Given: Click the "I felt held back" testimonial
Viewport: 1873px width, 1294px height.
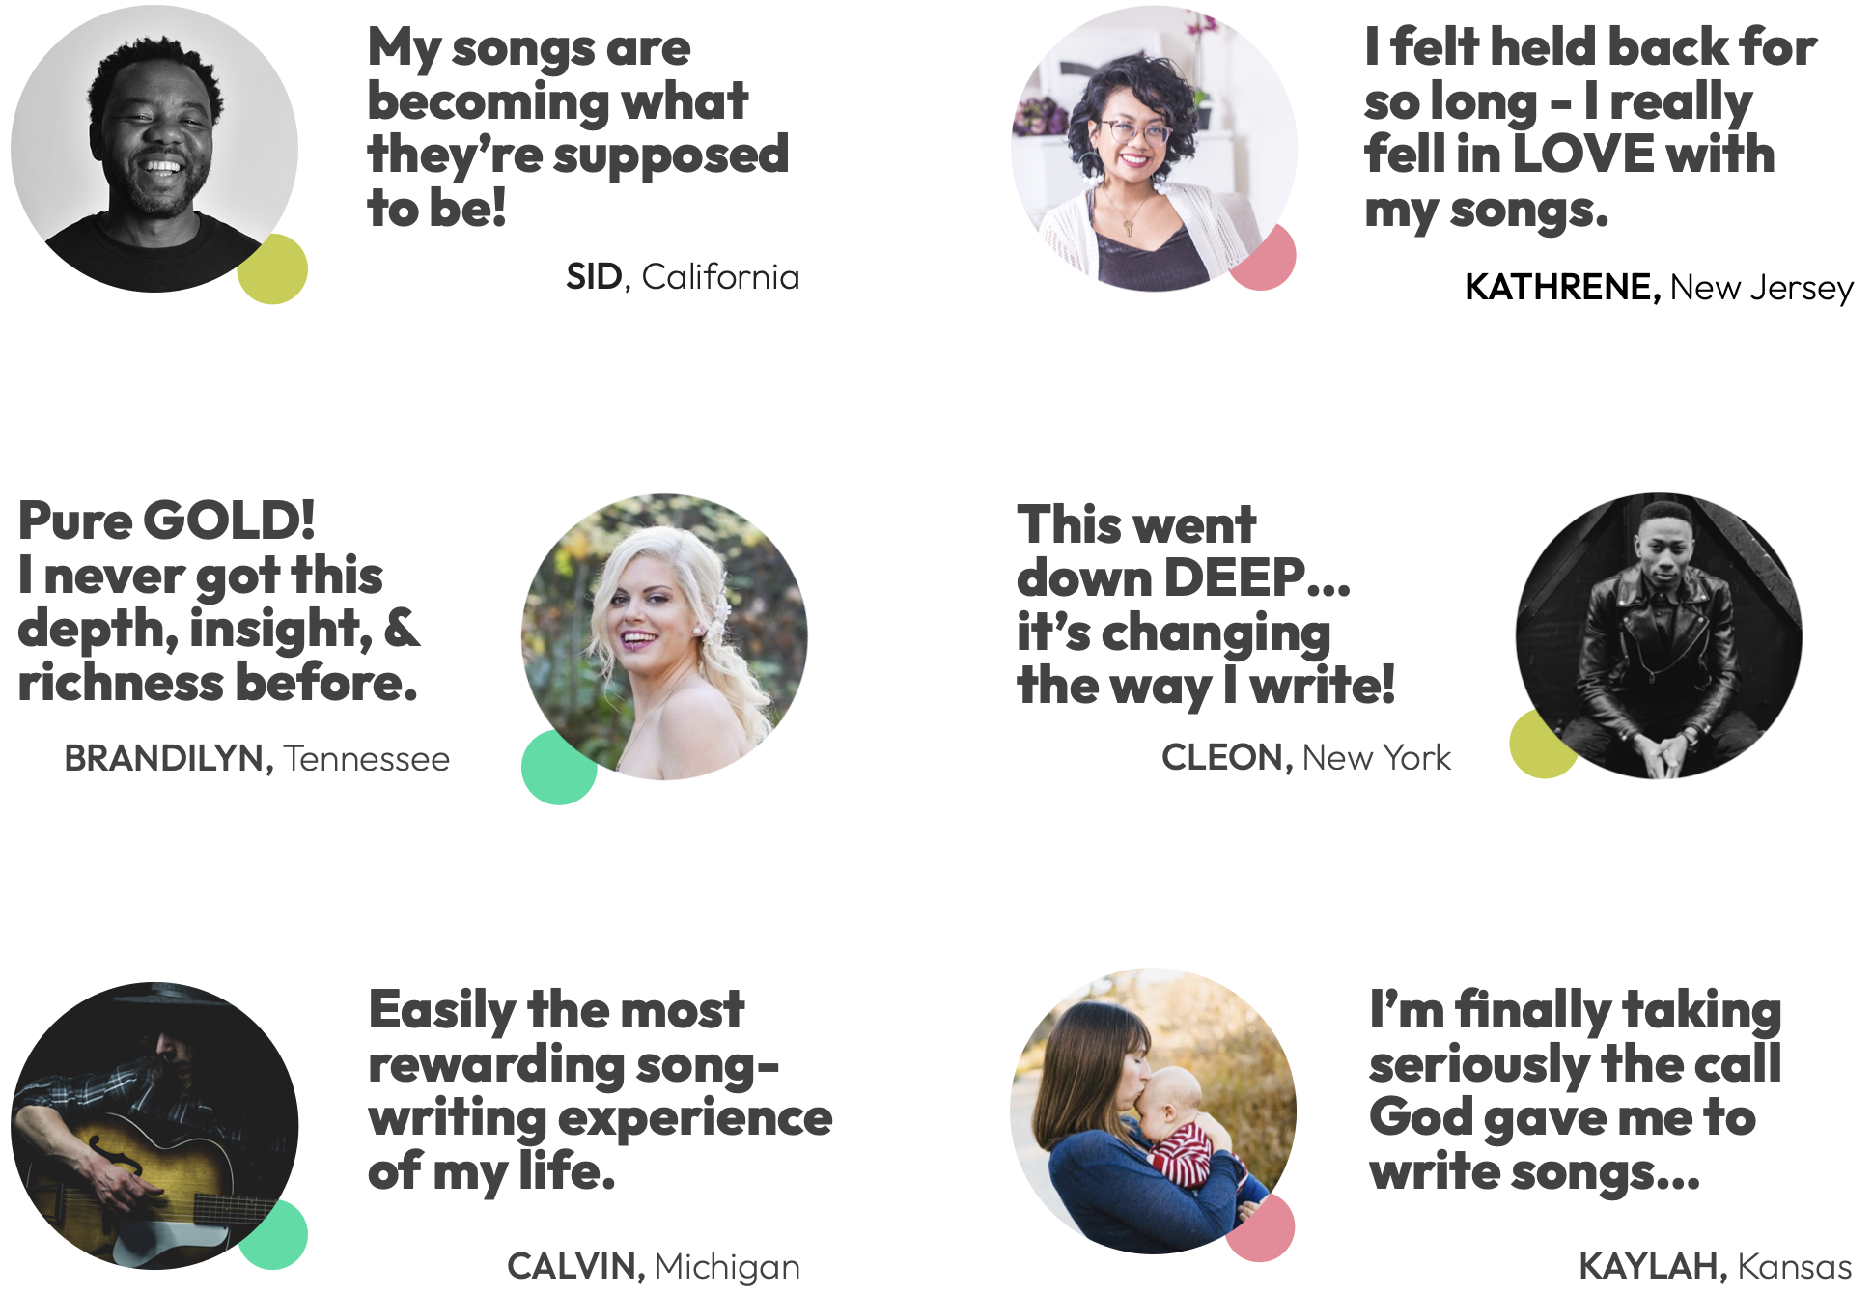Looking at the screenshot, I should click(x=1589, y=127).
